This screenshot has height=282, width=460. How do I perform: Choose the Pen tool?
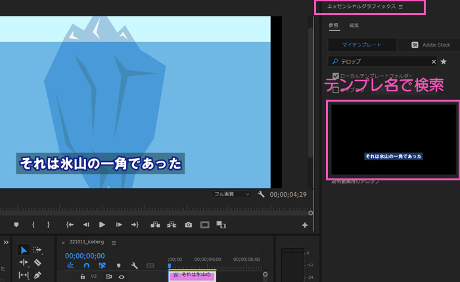(38, 275)
